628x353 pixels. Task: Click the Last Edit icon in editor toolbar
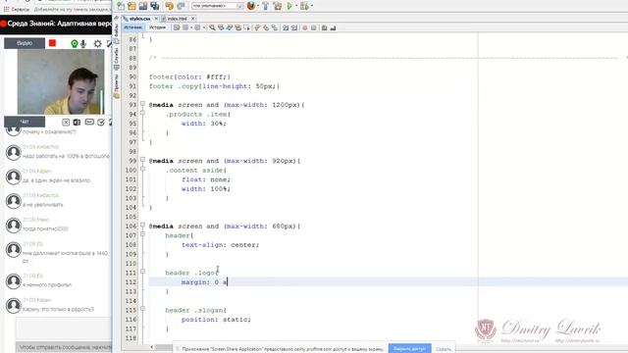pos(177,27)
